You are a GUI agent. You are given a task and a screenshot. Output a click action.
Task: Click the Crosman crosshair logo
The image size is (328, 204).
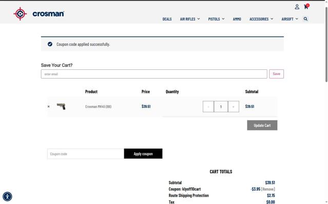(x=20, y=14)
